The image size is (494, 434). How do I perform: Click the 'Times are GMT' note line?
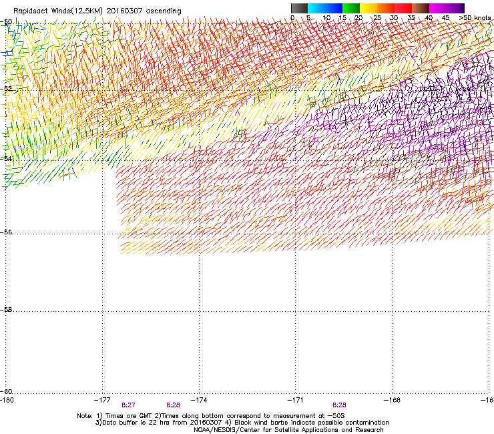(211, 416)
